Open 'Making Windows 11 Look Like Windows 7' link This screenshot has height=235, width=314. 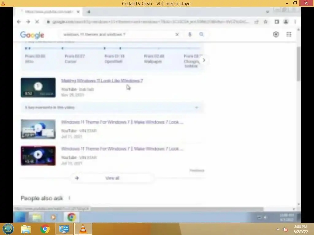click(x=102, y=80)
